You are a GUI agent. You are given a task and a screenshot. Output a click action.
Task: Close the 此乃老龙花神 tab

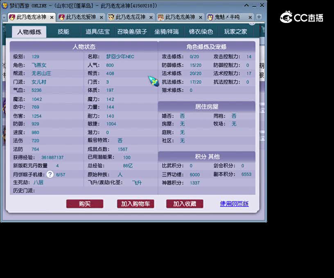[x=151, y=18]
